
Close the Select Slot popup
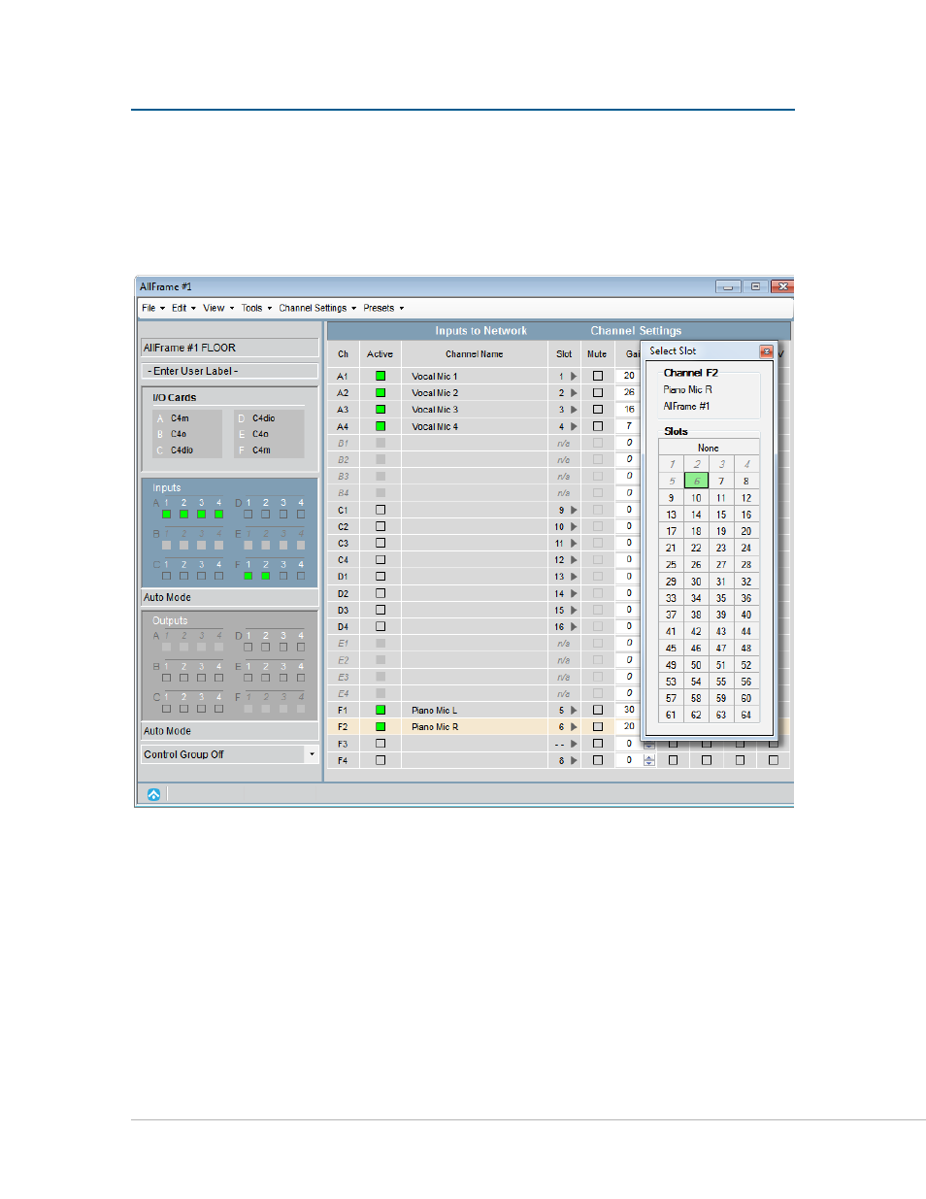tap(766, 351)
